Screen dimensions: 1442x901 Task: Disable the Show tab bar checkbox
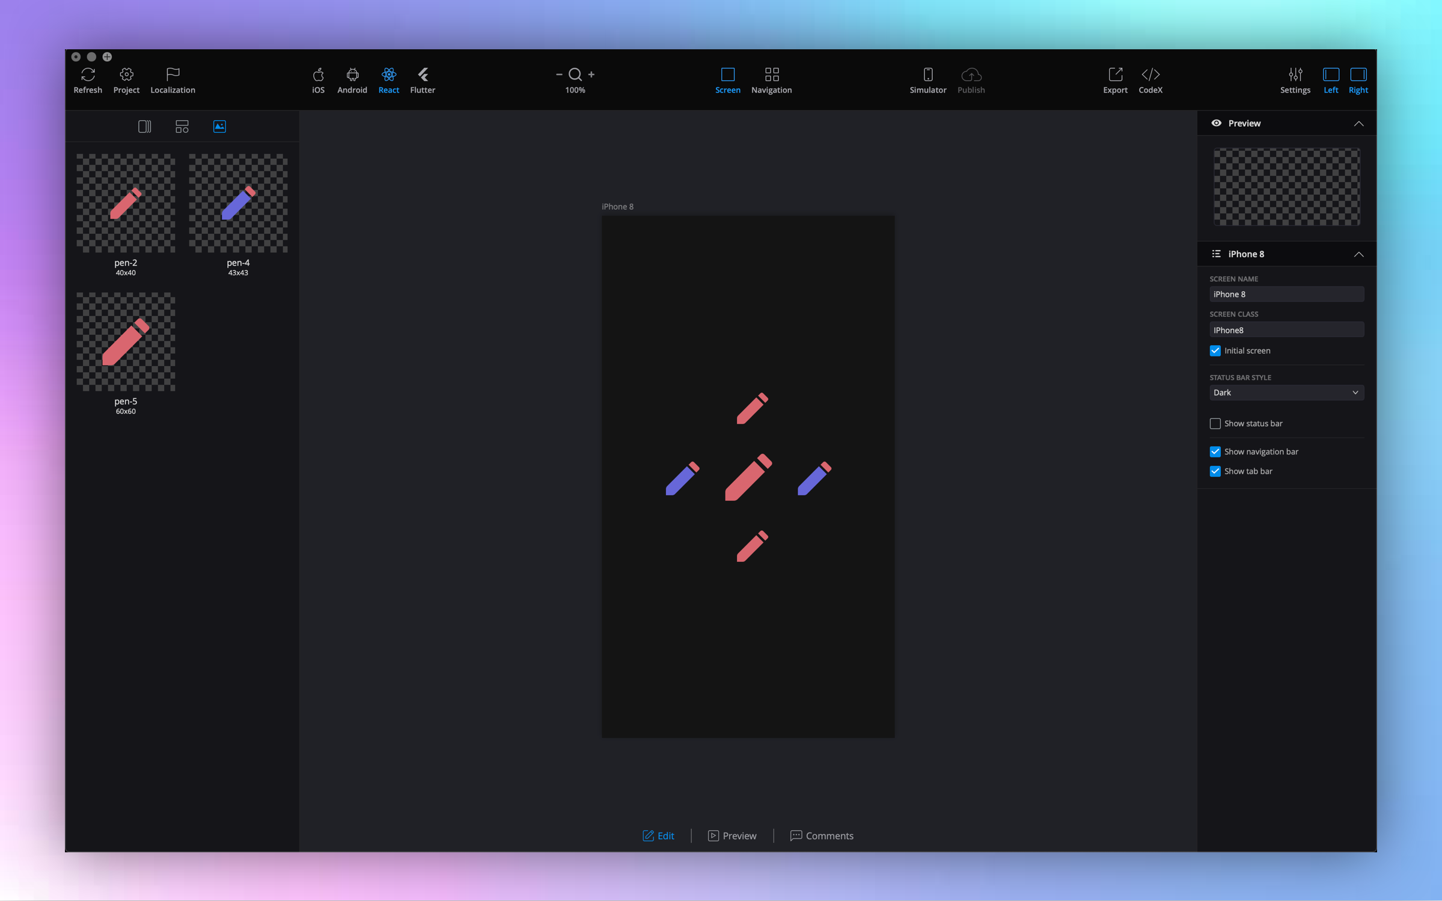[1215, 471]
